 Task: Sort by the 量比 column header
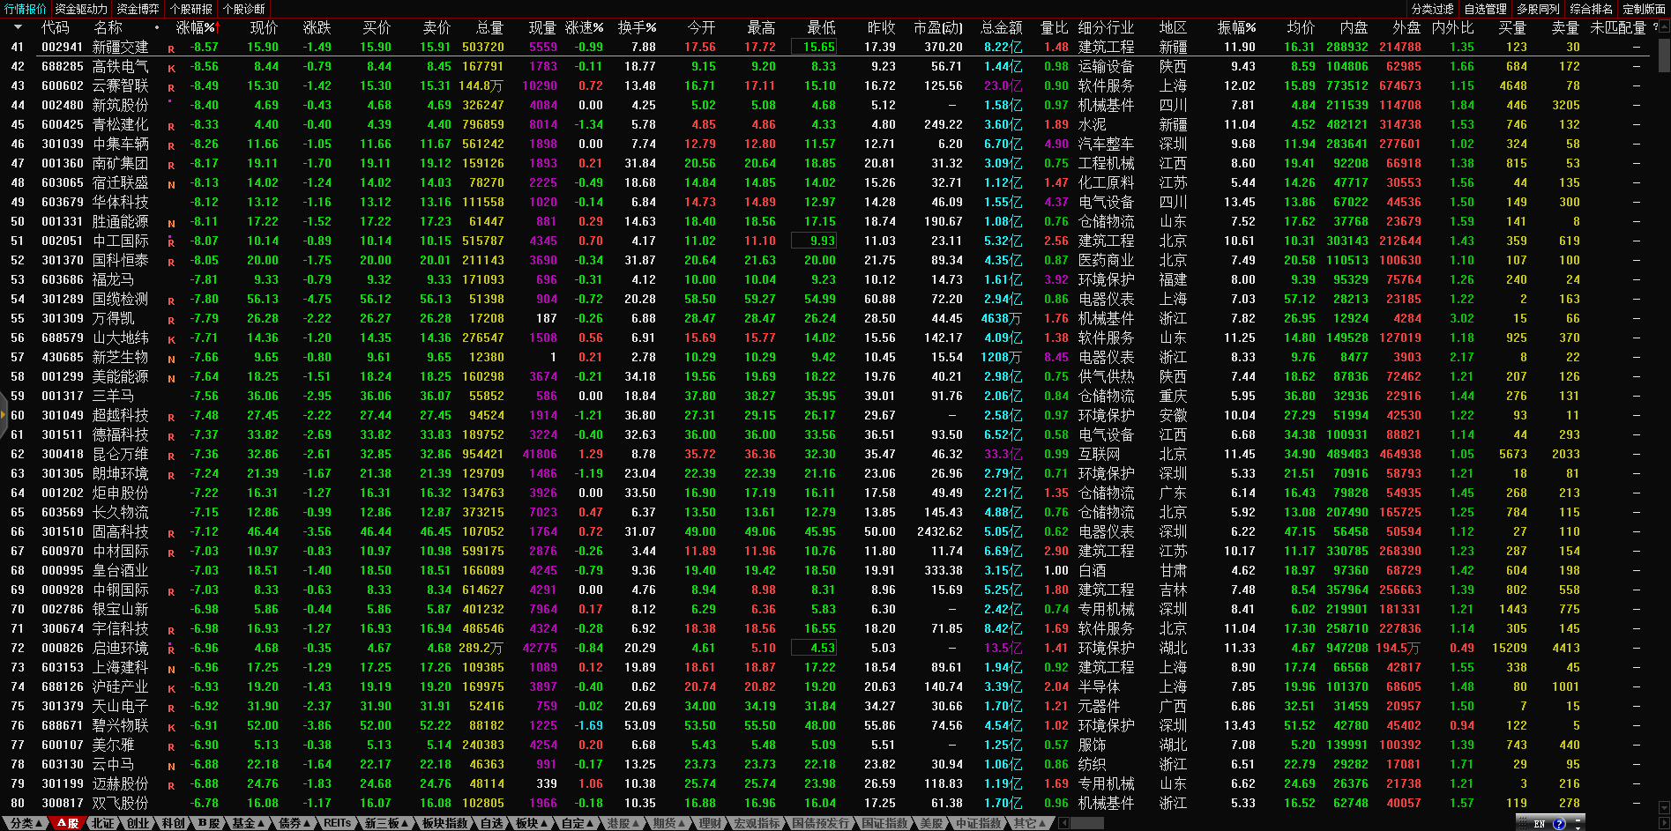click(x=1054, y=28)
